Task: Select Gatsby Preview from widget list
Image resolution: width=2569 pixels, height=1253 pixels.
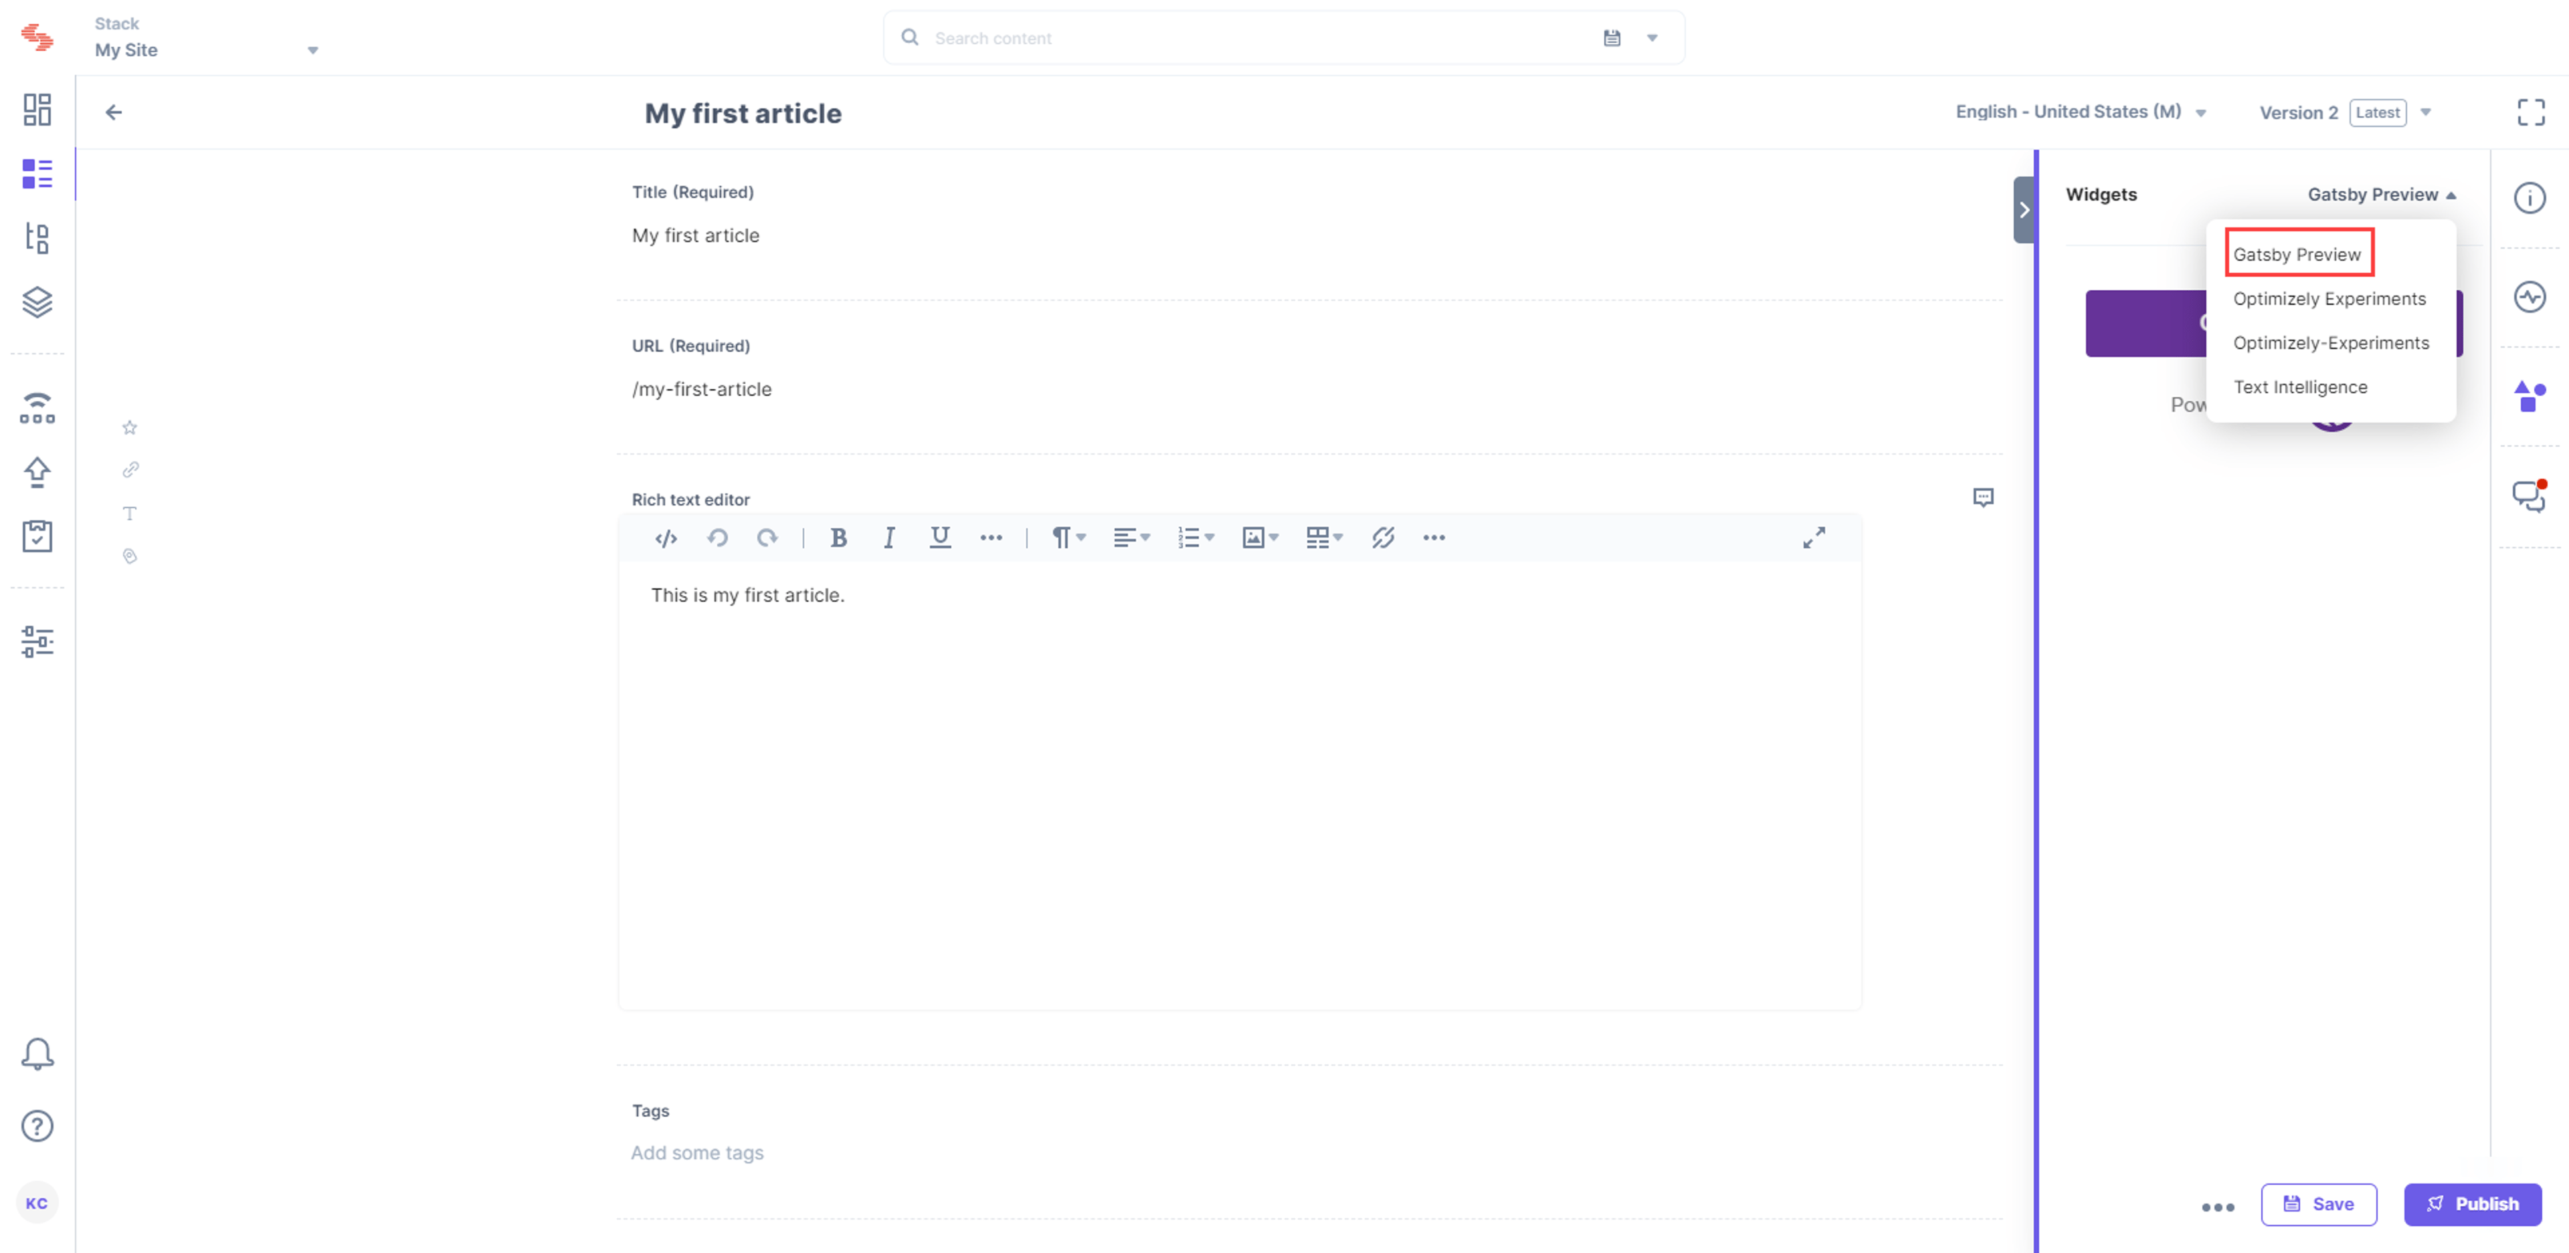Action: point(2297,254)
